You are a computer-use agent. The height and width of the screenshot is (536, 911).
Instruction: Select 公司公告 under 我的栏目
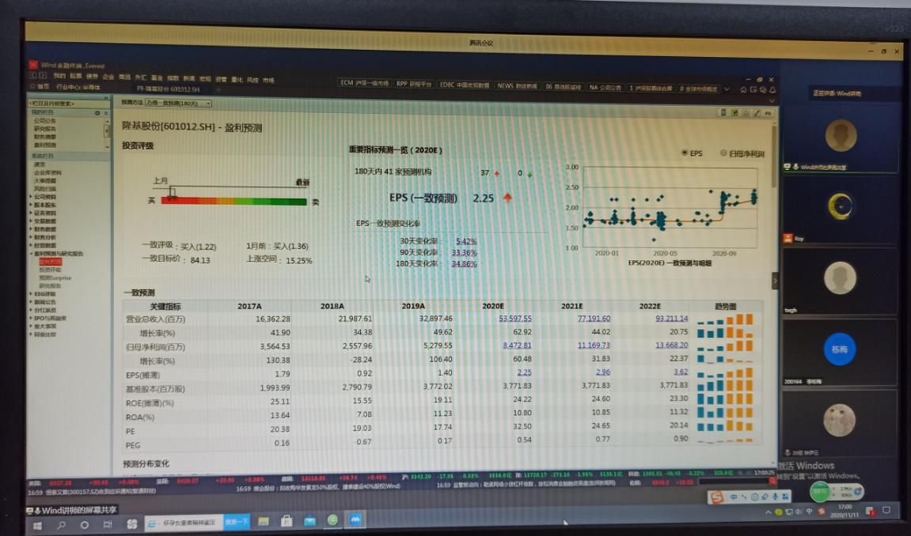tap(45, 121)
